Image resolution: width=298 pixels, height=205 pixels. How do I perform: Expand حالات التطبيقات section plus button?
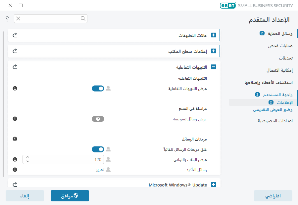click(x=214, y=35)
